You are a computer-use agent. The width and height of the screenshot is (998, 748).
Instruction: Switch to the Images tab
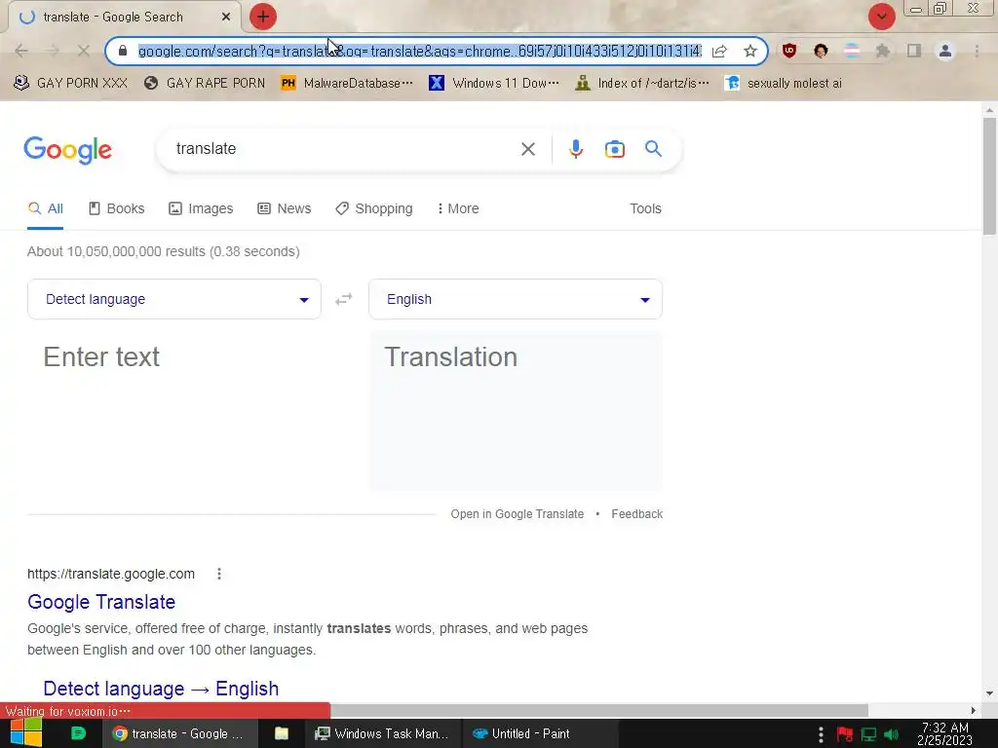201,208
